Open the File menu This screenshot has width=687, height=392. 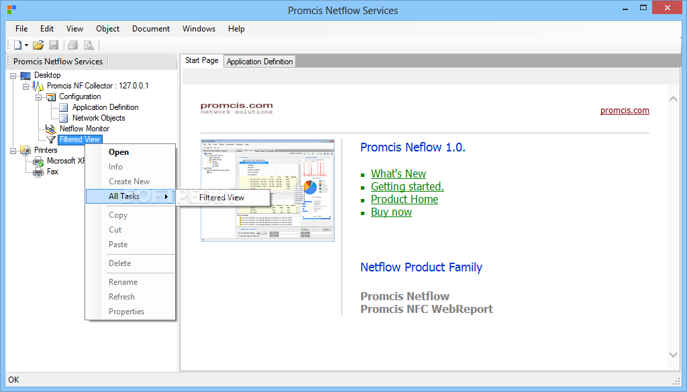point(21,28)
